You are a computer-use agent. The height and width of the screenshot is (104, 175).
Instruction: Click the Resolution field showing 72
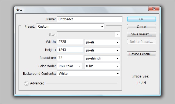tap(70, 58)
